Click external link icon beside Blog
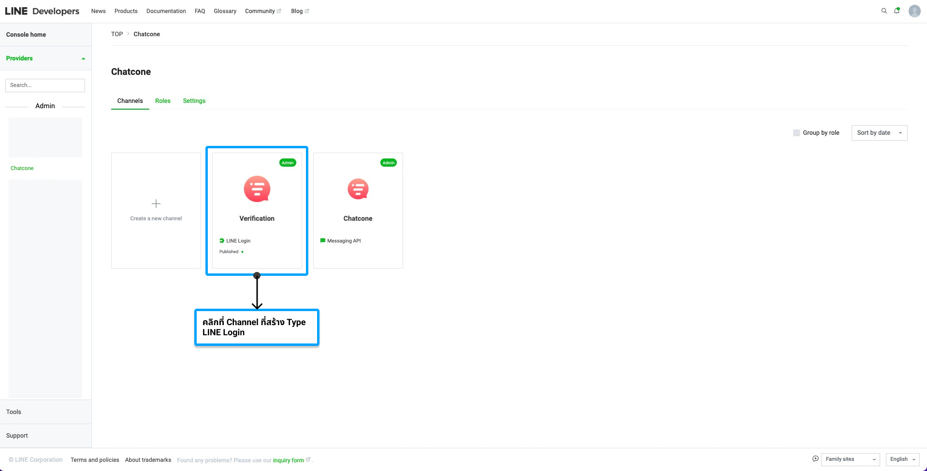The height and width of the screenshot is (471, 927). tap(307, 11)
